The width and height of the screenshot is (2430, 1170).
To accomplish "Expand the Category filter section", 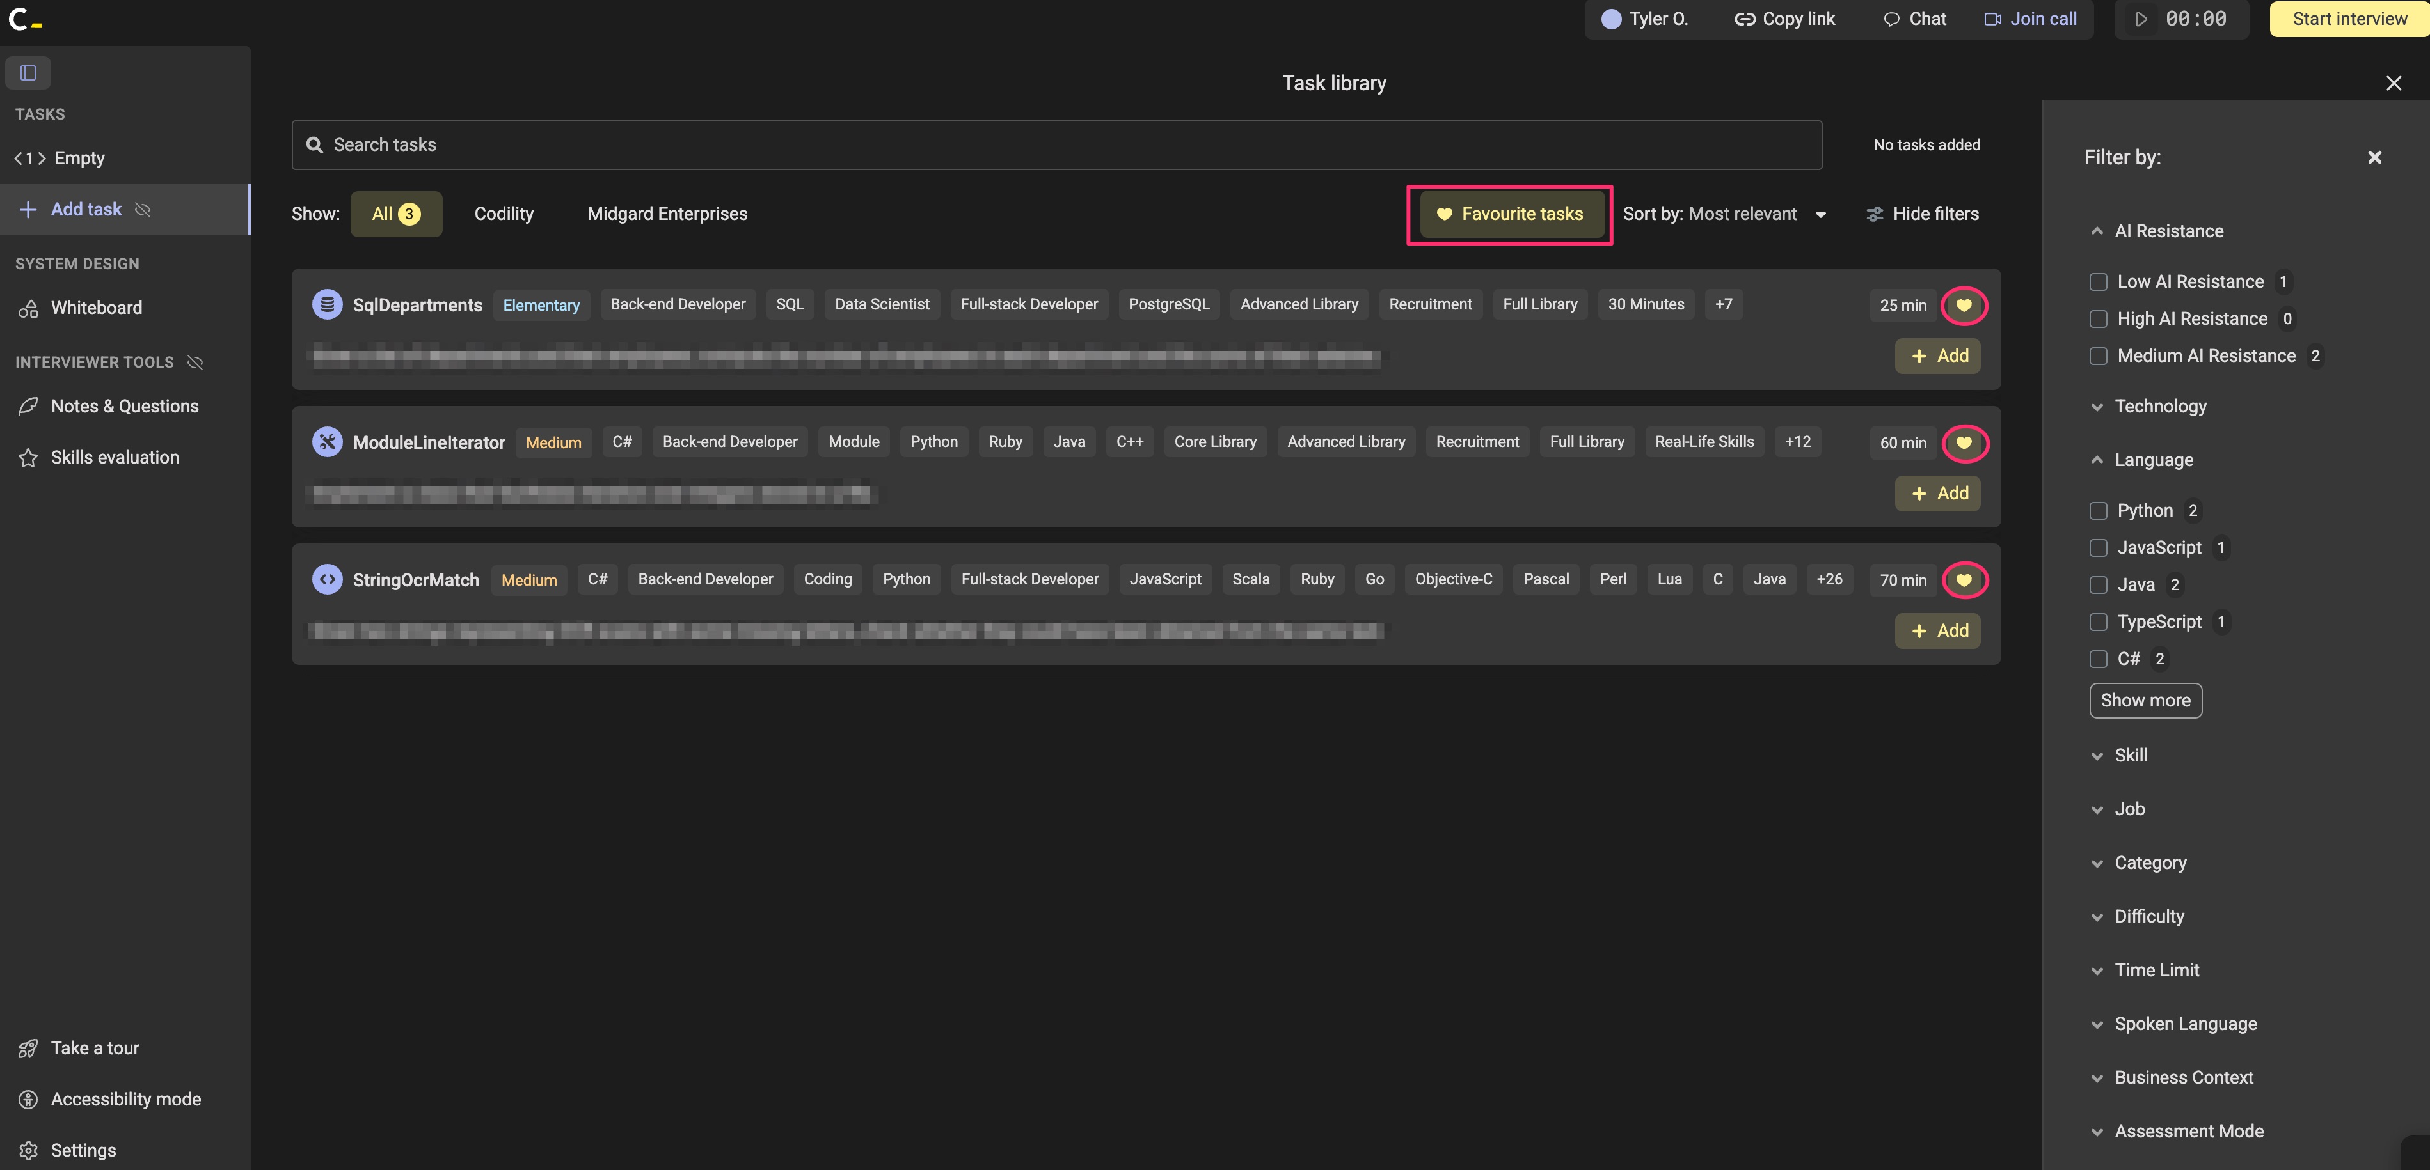I will (2138, 862).
